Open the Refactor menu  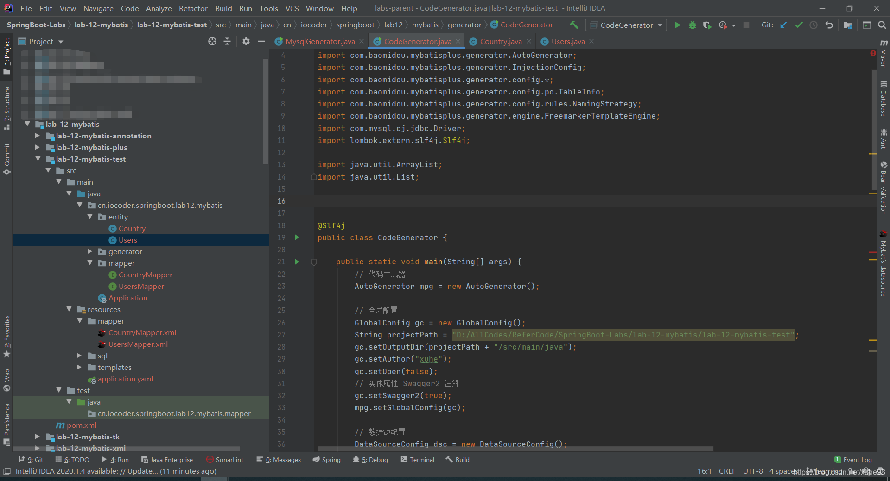(193, 8)
